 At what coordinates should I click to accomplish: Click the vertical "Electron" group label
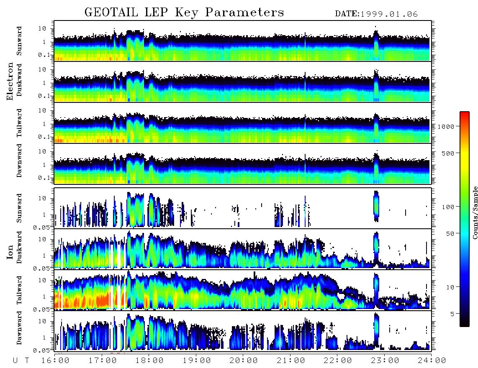[x=10, y=81]
